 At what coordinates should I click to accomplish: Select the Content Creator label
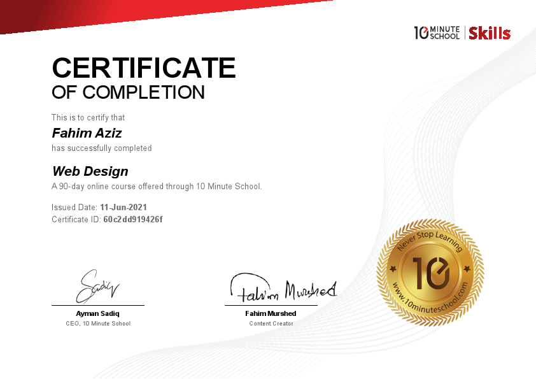pyautogui.click(x=271, y=323)
